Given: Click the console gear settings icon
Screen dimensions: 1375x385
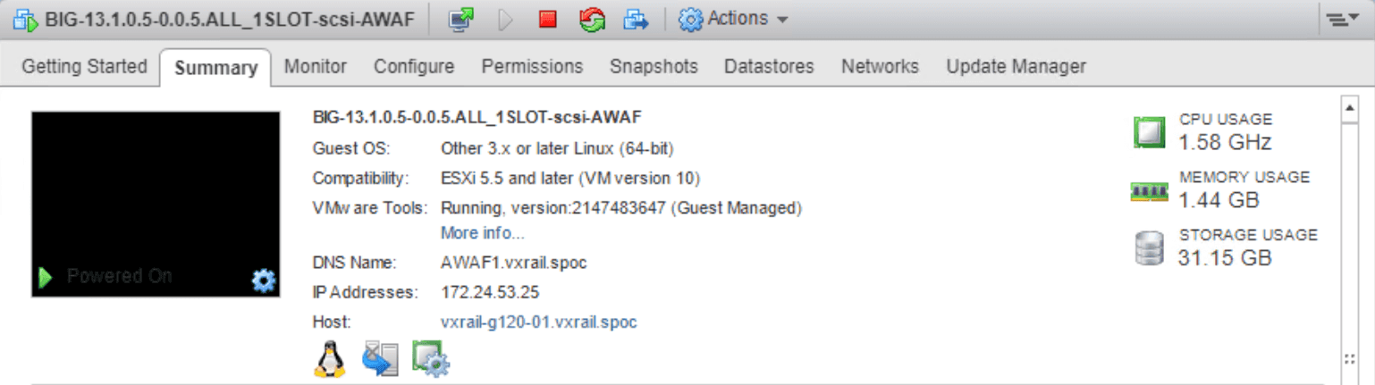Looking at the screenshot, I should coord(263,281).
